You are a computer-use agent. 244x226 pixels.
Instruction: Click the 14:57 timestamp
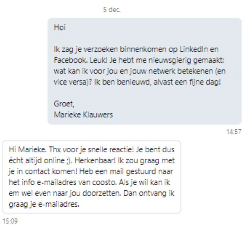click(x=234, y=132)
